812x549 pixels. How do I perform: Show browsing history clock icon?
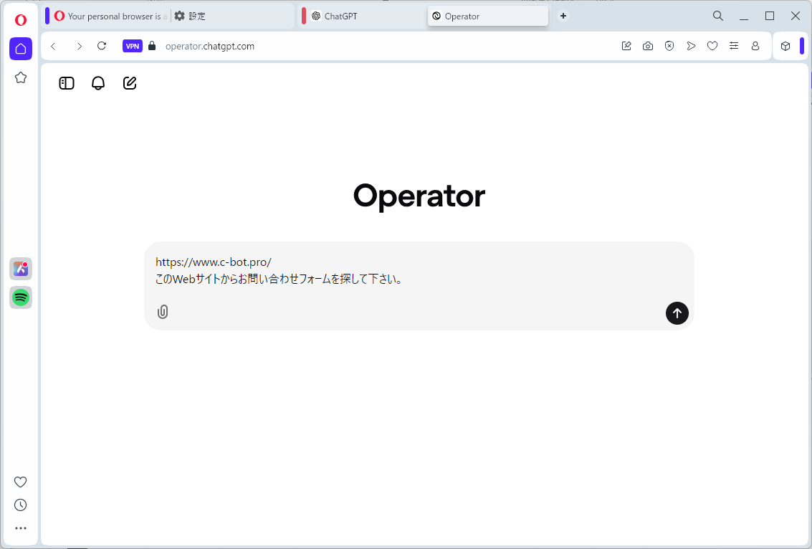point(20,505)
